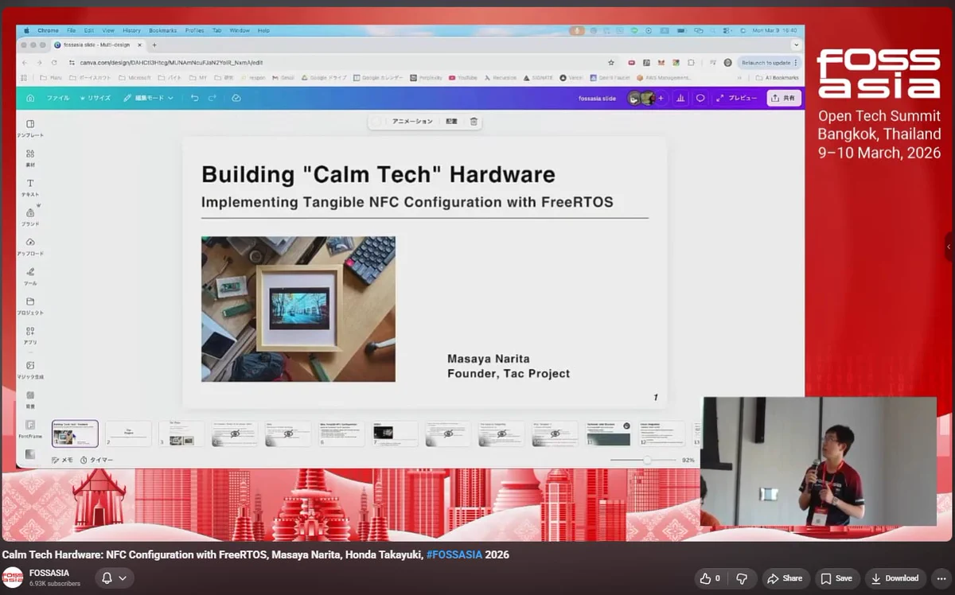The image size is (955, 595).
Task: Select slide thumbnail 7 in the filmstrip
Action: 395,434
